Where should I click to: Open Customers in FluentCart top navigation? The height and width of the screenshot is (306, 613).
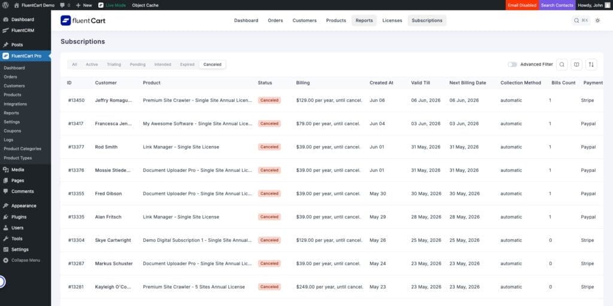(305, 20)
